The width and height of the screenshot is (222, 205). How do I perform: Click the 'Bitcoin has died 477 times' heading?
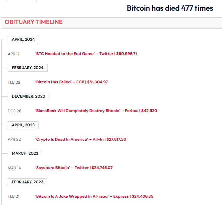coord(170,8)
